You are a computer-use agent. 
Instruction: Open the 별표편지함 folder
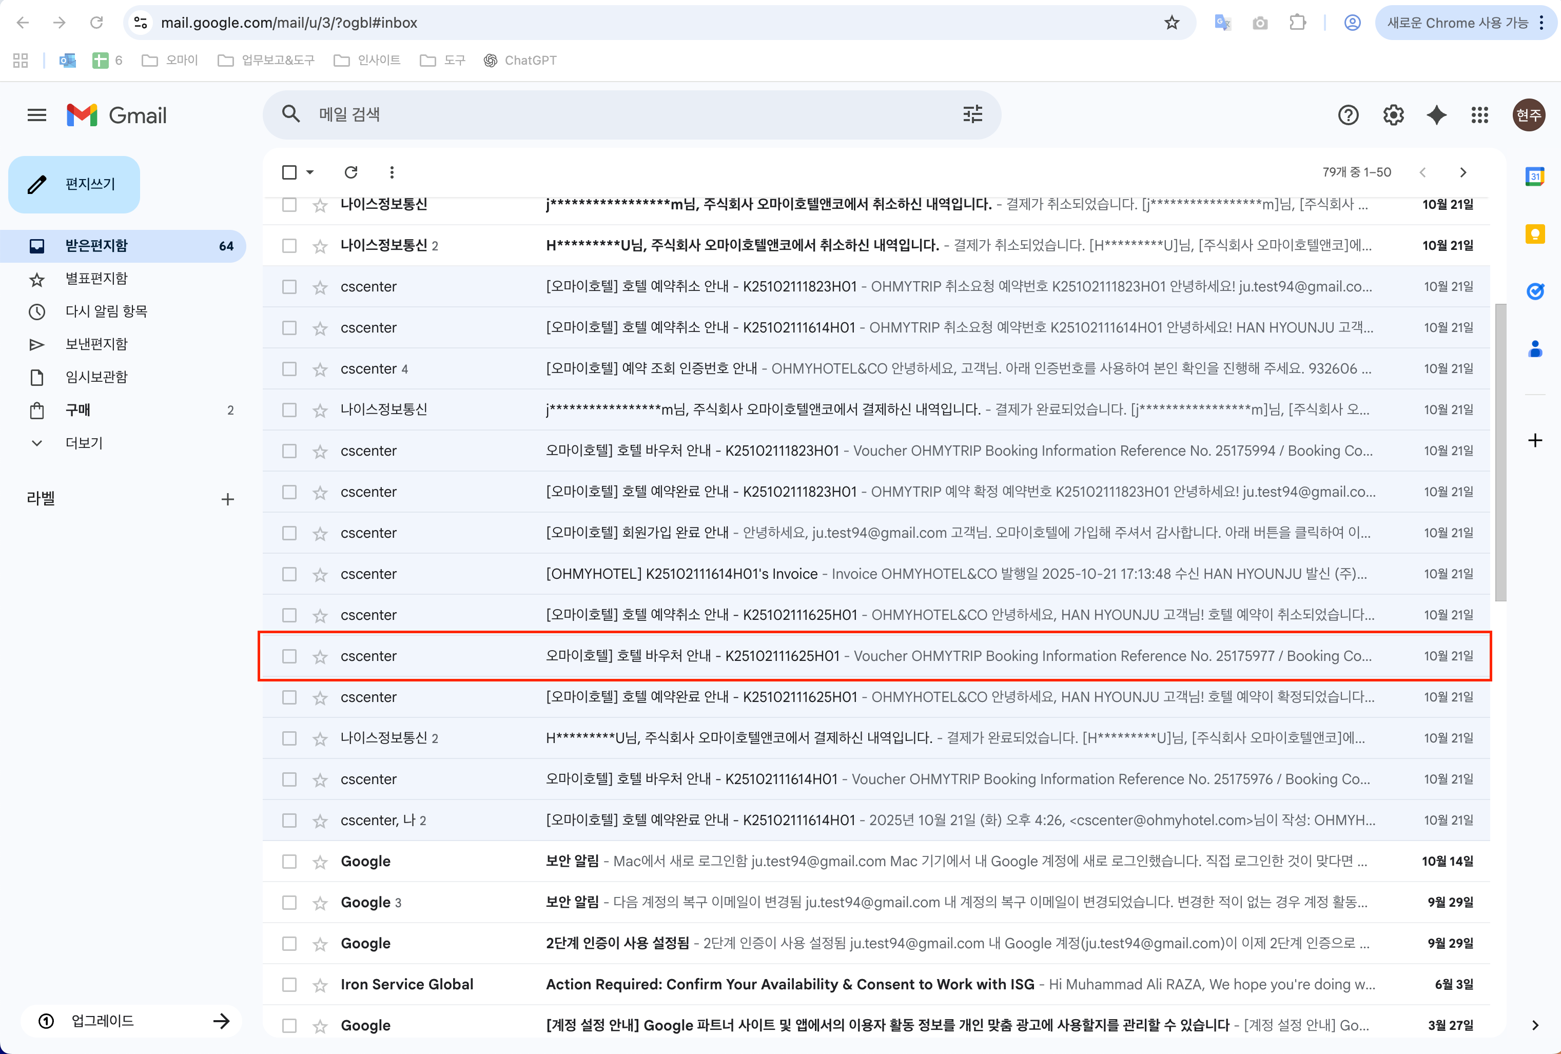pos(96,278)
